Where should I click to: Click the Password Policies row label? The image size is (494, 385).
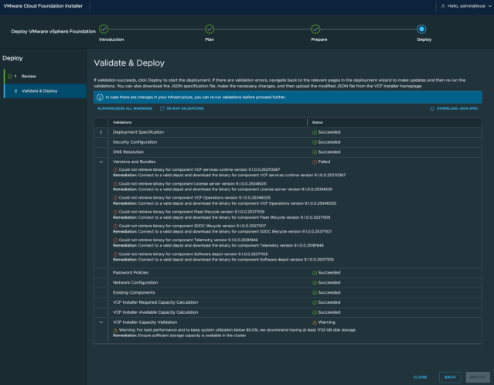(x=131, y=273)
